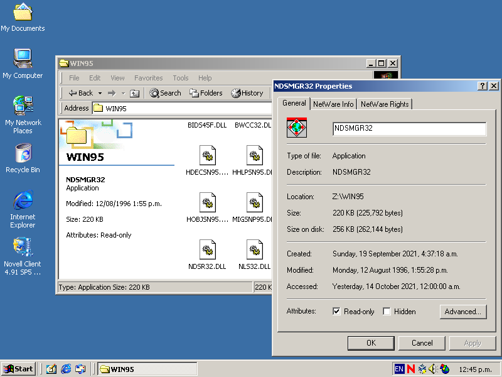Open the Help menu in WIN95 window

205,78
